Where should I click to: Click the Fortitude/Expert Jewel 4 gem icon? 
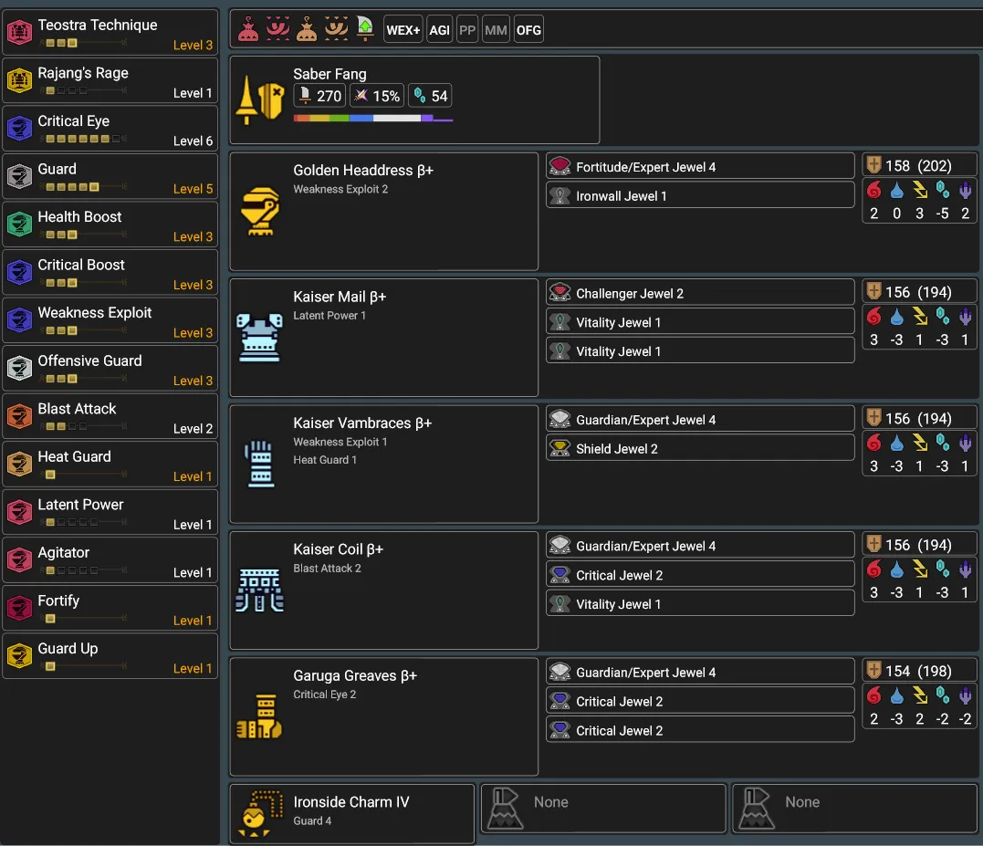point(559,167)
